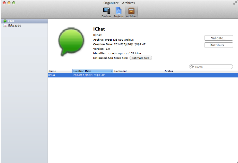Focus the Name filter search field
This screenshot has width=238, height=163.
click(213, 67)
